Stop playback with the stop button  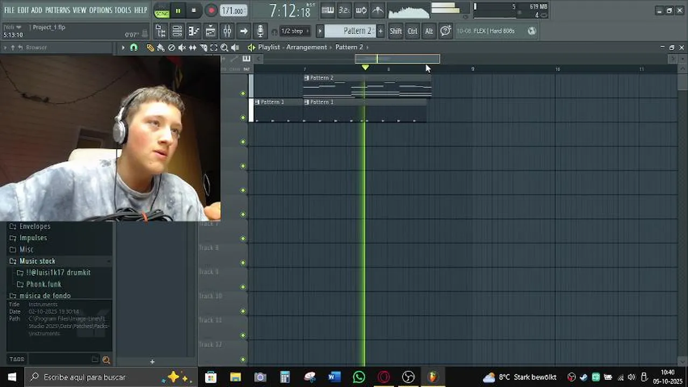[x=194, y=11]
